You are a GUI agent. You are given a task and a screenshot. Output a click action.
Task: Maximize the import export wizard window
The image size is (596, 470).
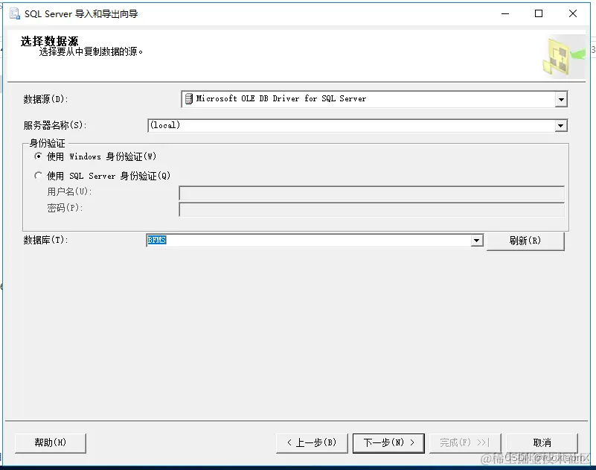(539, 14)
